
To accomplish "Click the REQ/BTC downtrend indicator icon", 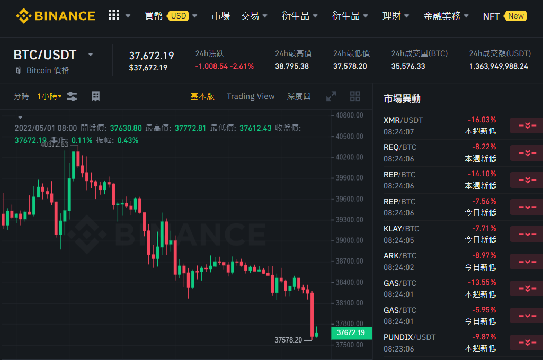I will pos(527,153).
